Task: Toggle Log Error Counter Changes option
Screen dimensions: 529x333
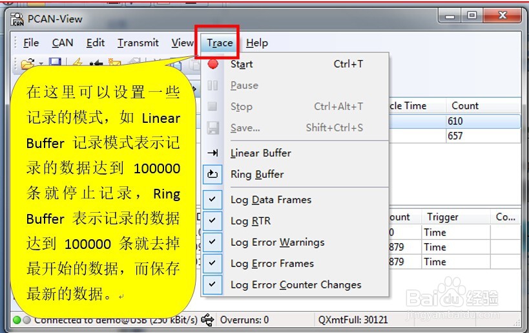Action: (295, 285)
